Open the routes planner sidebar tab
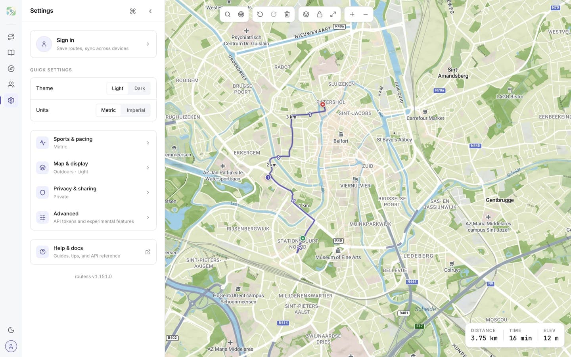The image size is (571, 357). coord(11,37)
